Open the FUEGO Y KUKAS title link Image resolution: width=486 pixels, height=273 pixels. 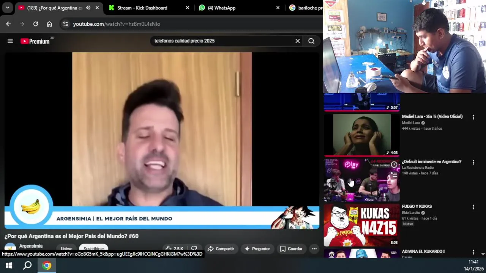coord(417,206)
